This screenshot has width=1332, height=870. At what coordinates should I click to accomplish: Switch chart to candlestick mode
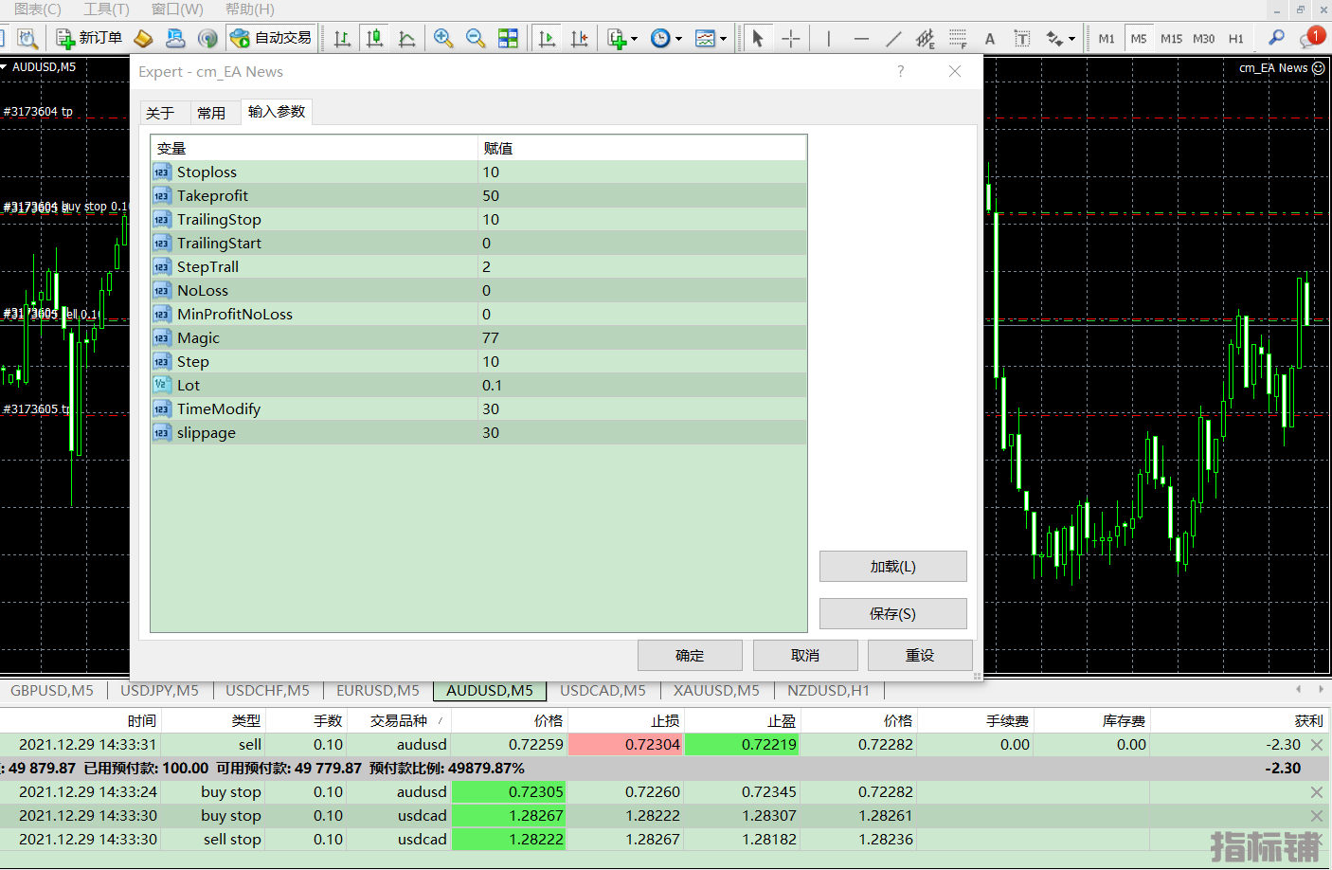pos(375,38)
